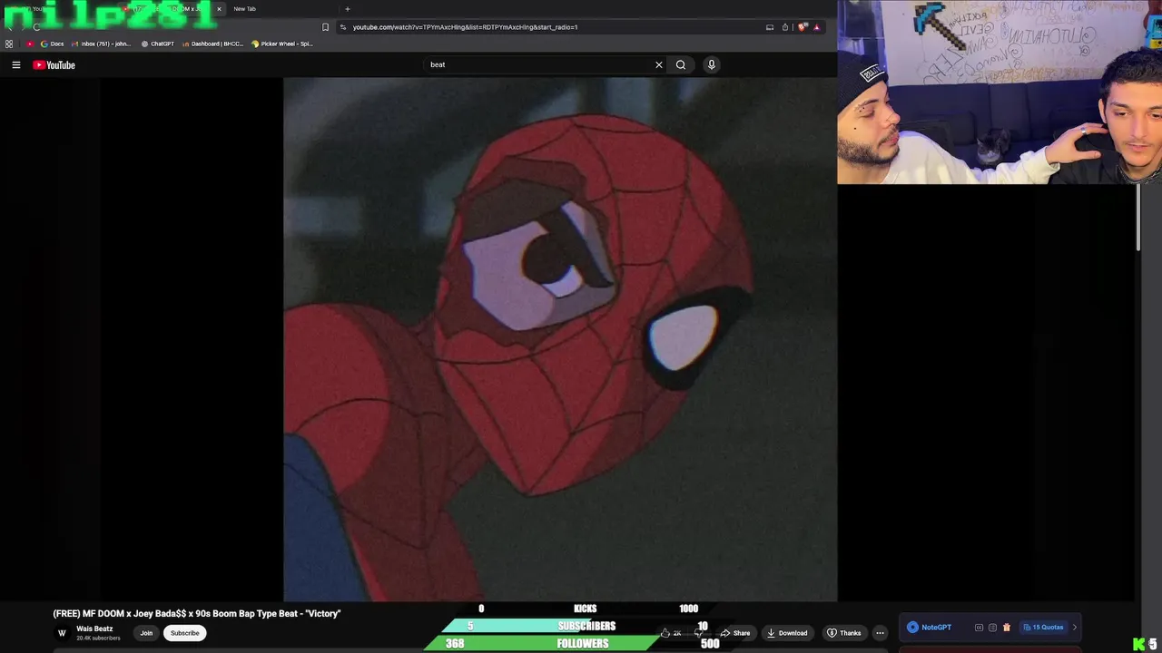Like the video with thumbs up 2K
1162x653 pixels.
pos(671,633)
